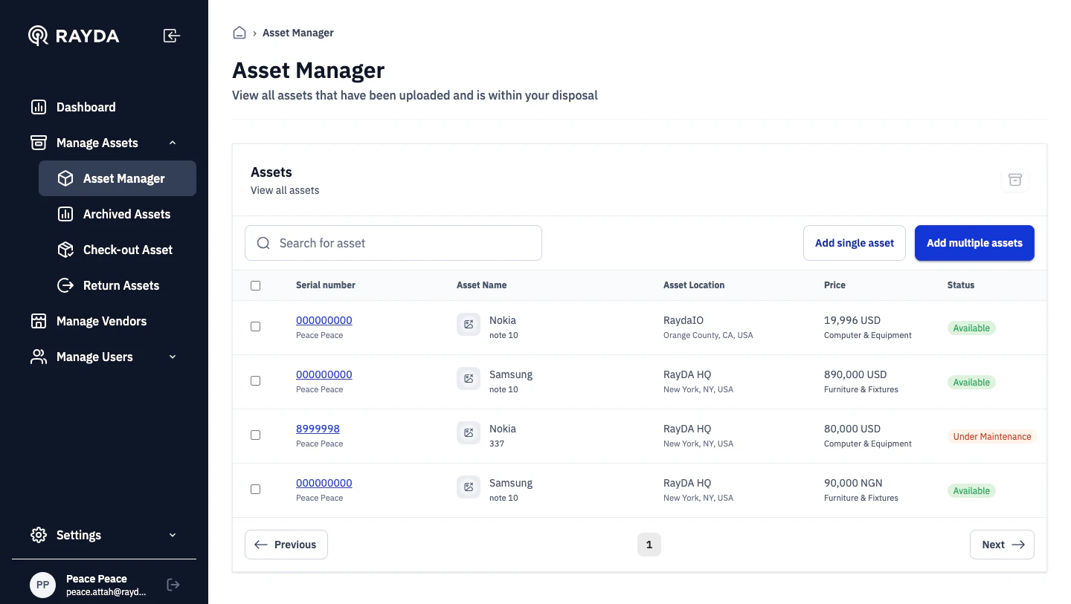Open serial number 000000000 for the Nokia asset
The image size is (1071, 604).
(324, 320)
